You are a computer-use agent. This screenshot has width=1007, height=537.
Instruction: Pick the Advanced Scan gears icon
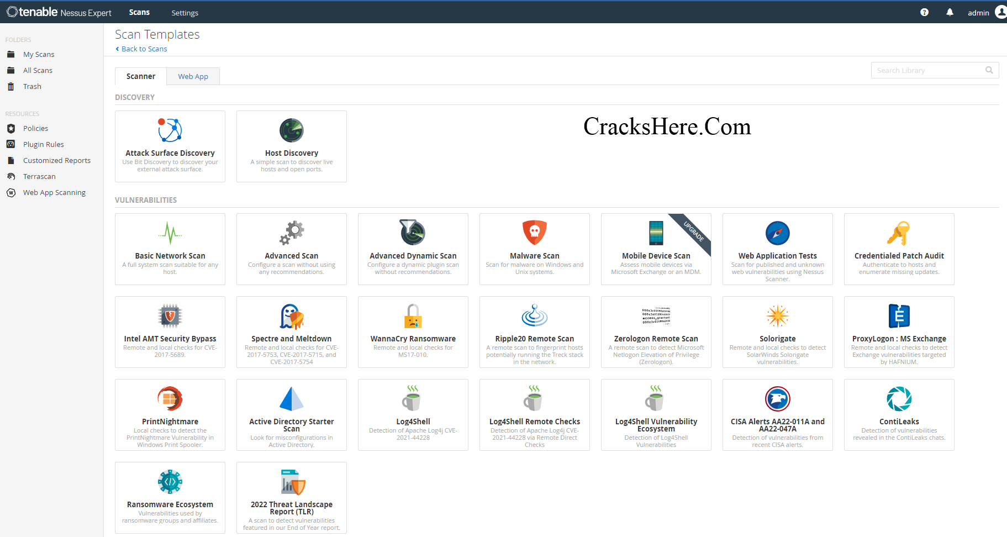pyautogui.click(x=292, y=233)
